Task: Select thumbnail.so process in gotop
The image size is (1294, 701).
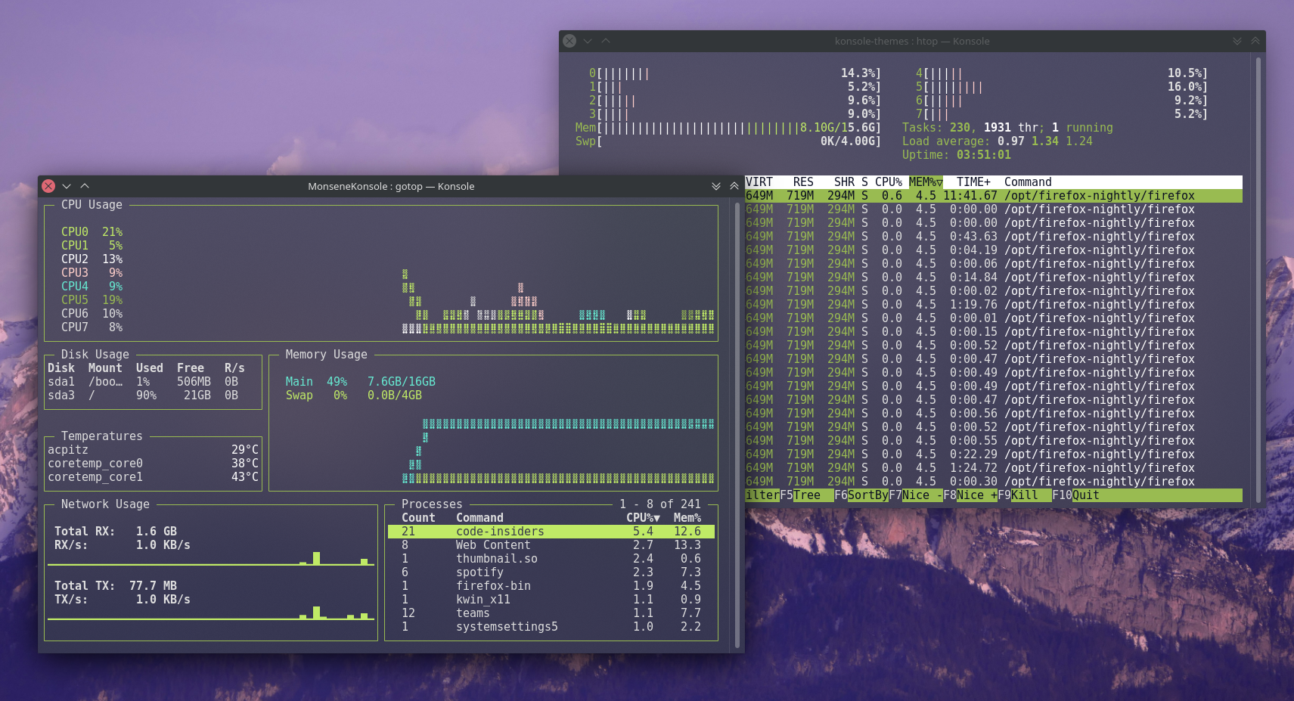Action: click(x=551, y=559)
